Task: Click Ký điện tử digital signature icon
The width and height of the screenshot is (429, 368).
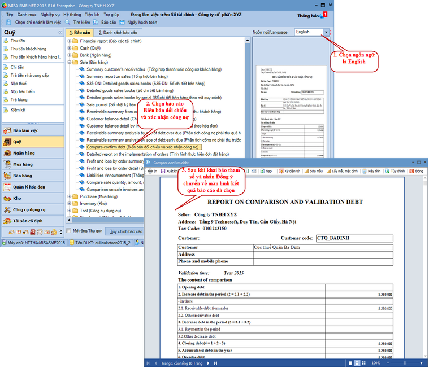Action: point(289,171)
